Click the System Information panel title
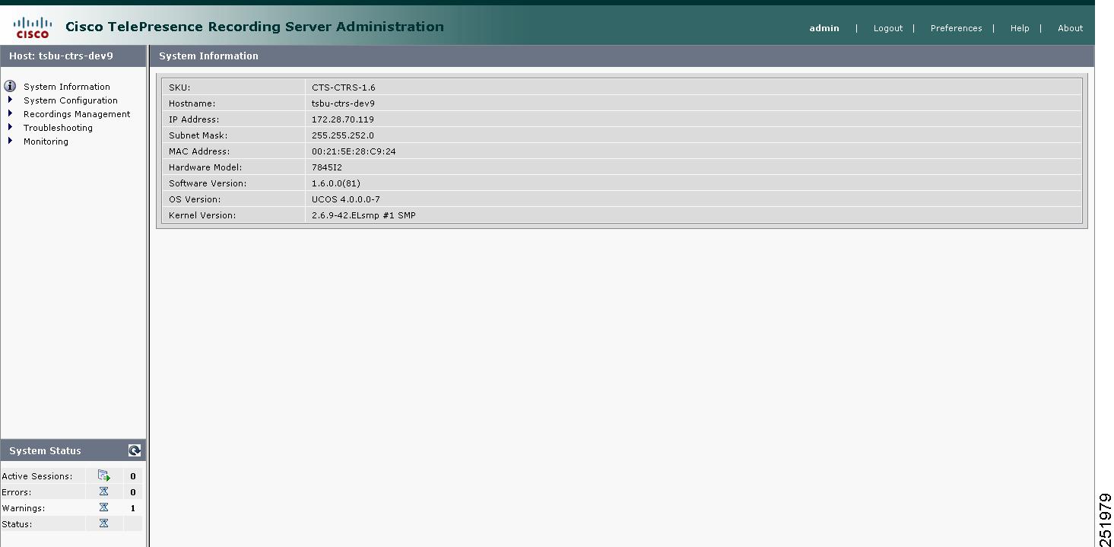The image size is (1114, 547). pyautogui.click(x=208, y=56)
